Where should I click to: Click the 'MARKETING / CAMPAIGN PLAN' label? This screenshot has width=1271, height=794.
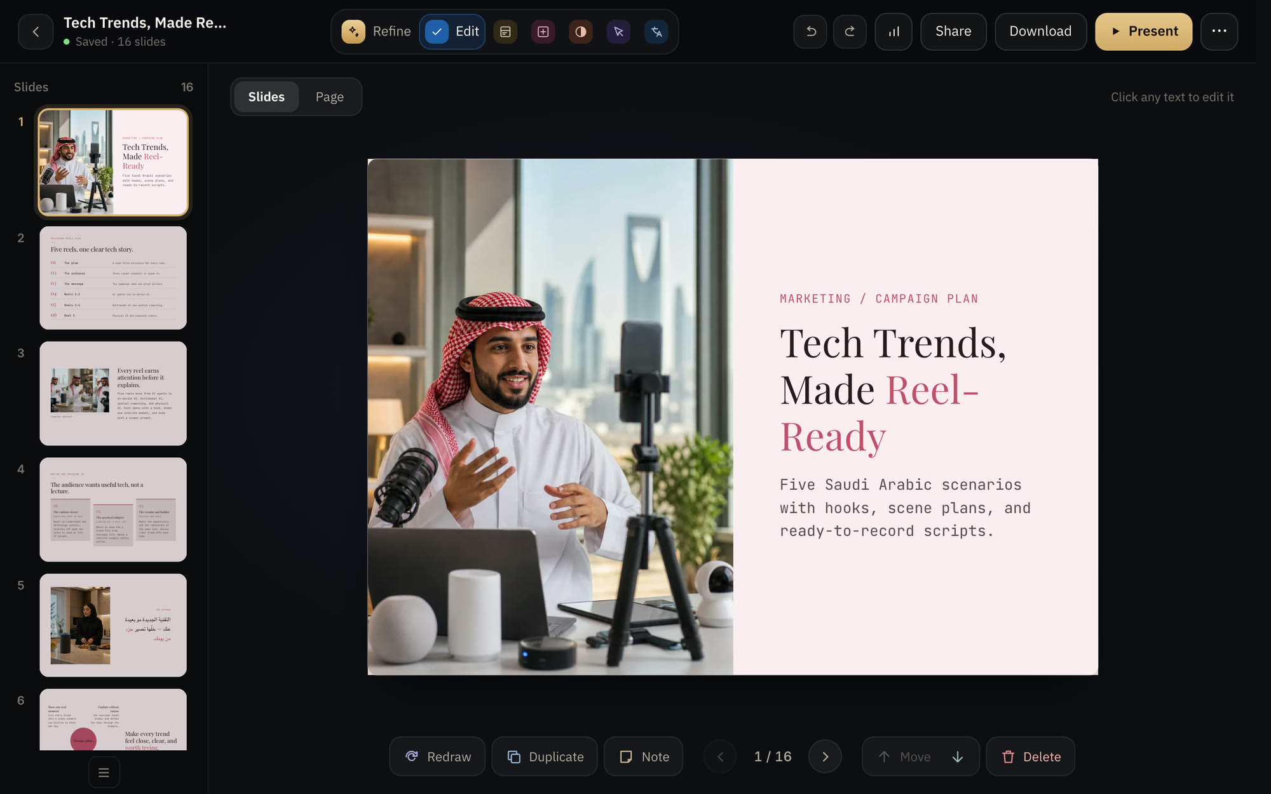879,299
